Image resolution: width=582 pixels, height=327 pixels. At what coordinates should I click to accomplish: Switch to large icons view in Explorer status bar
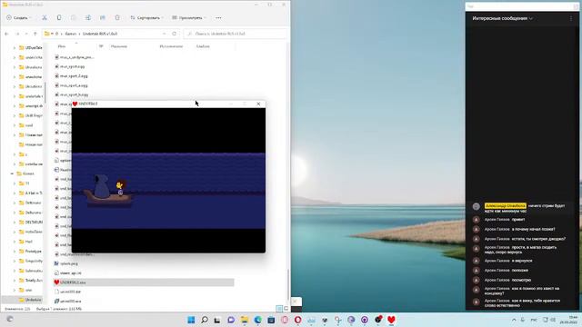coord(286,309)
